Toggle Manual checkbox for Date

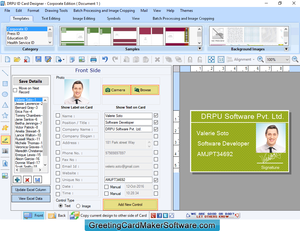106,187
